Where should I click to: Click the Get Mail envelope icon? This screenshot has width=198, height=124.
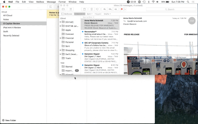(63, 9)
